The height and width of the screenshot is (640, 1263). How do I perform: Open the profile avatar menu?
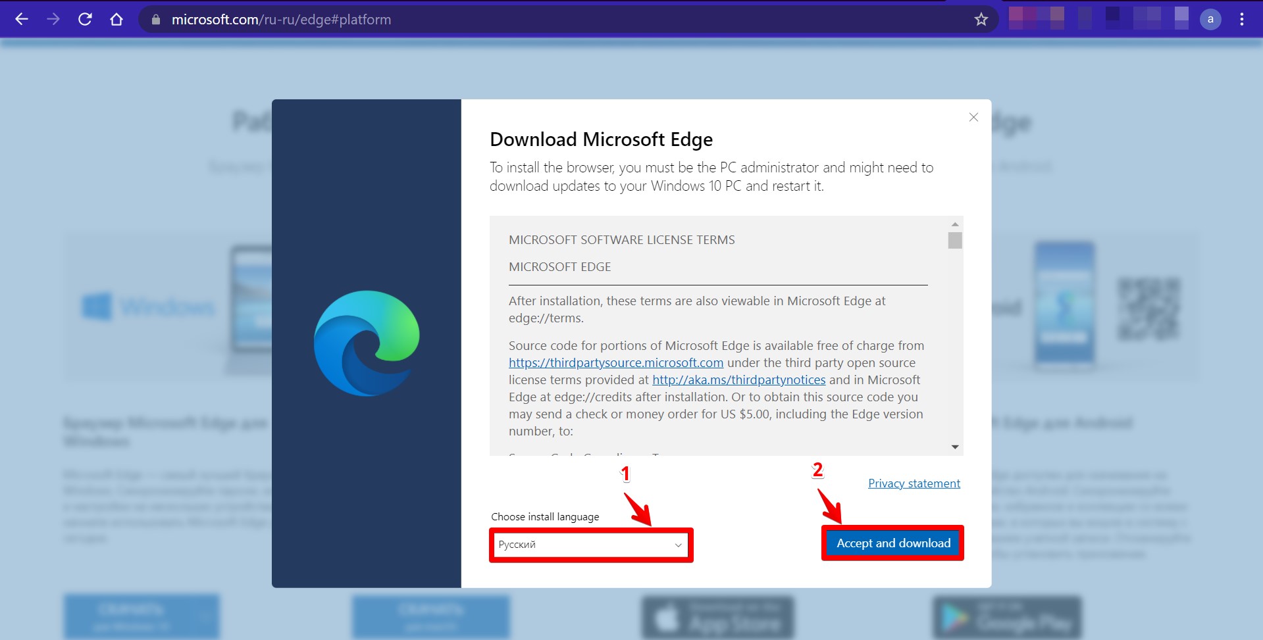[x=1210, y=20]
